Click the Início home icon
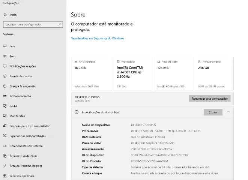This screenshot has height=180, width=248. [x=5, y=15]
